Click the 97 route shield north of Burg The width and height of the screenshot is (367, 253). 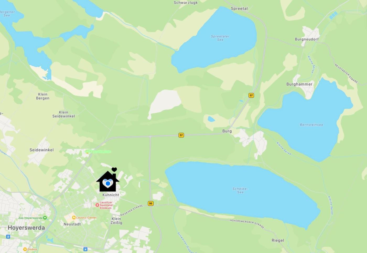click(251, 95)
